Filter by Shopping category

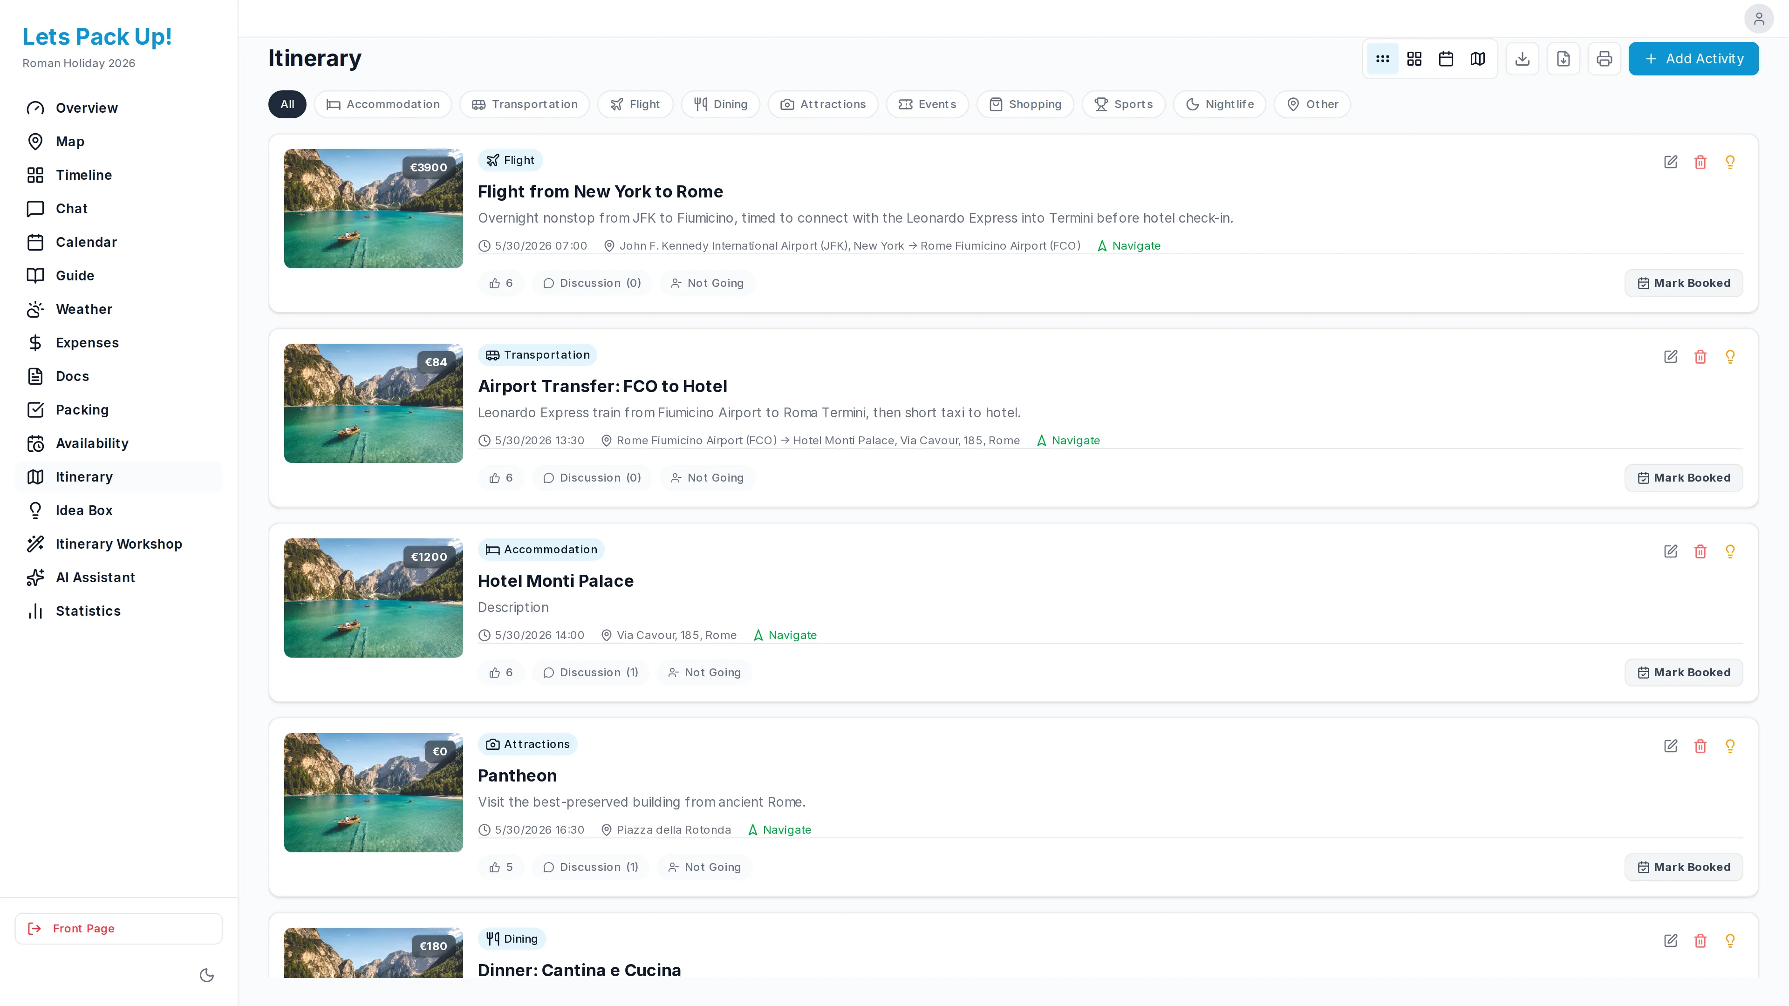pos(1025,104)
